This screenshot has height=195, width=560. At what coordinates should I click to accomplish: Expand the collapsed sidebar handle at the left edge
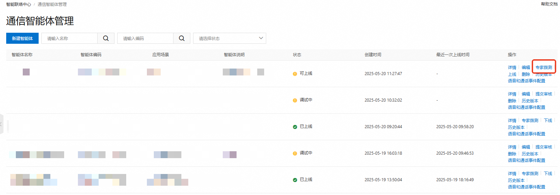(1, 124)
